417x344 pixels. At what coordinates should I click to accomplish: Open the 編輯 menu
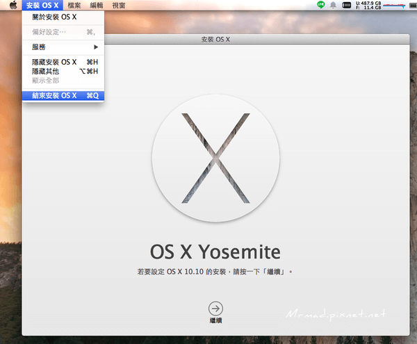tap(97, 5)
